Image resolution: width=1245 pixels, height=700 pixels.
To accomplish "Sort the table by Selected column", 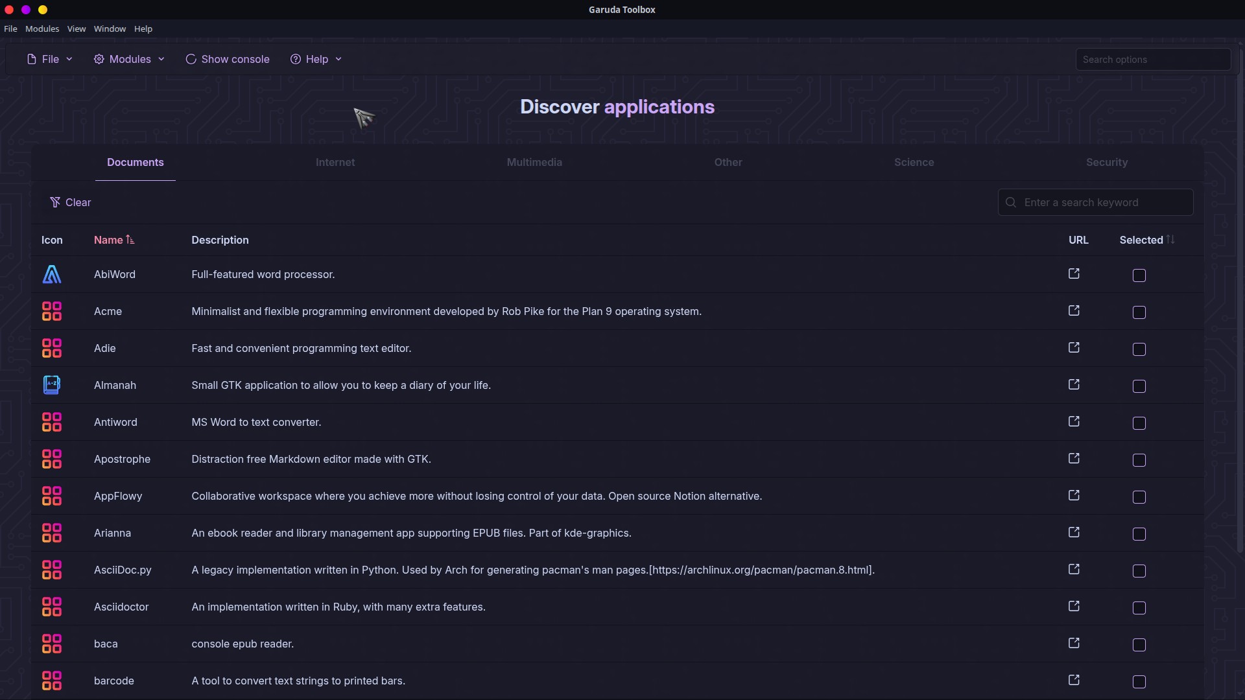I will pyautogui.click(x=1146, y=240).
